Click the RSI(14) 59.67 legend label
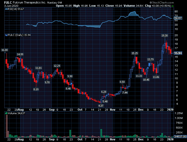 (x=16, y=9)
